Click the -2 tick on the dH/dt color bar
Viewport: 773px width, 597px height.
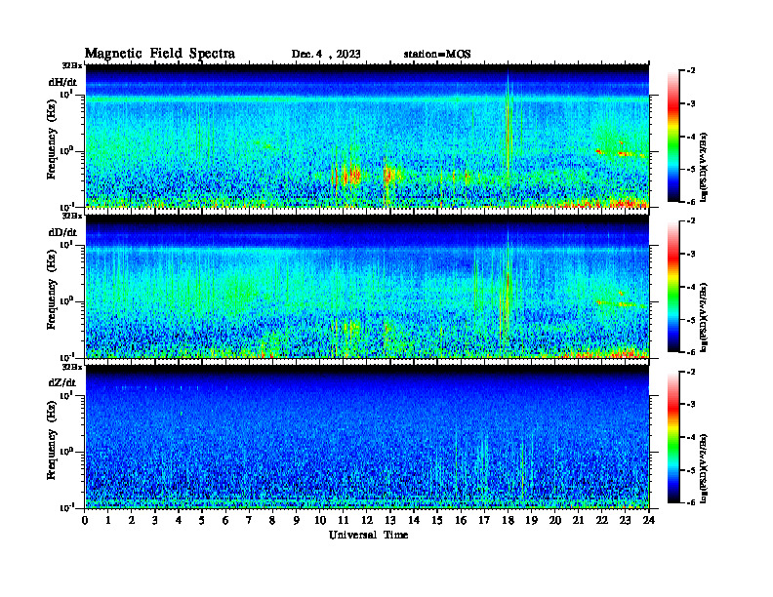pyautogui.click(x=691, y=71)
